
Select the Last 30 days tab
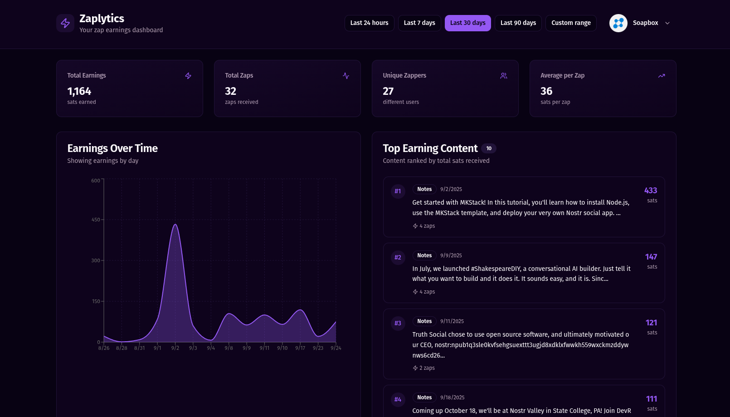pyautogui.click(x=467, y=23)
